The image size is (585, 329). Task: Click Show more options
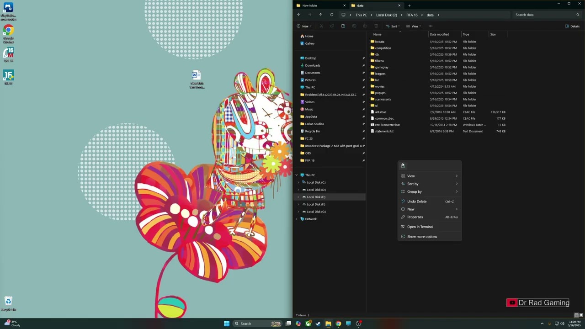430,237
